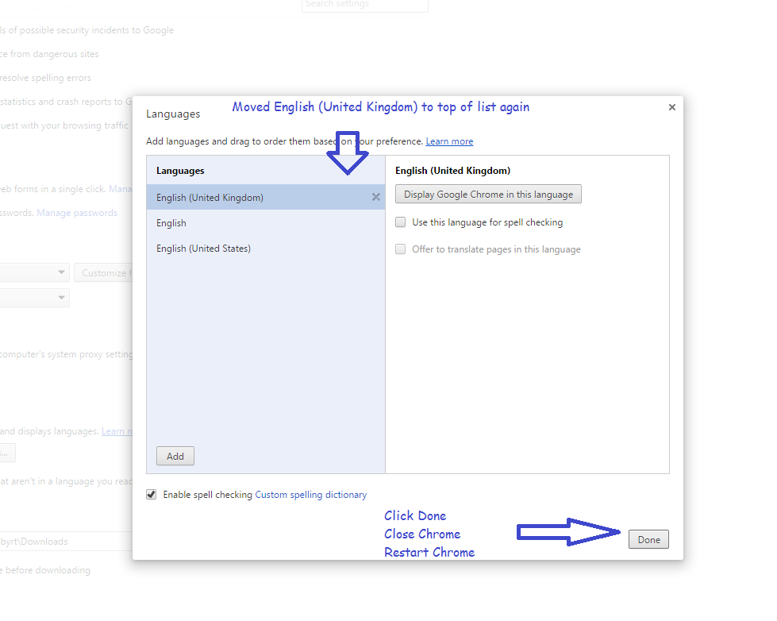Open the Custom spelling dictionary link

[x=310, y=495]
